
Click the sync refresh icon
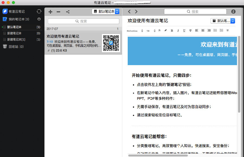39,11
